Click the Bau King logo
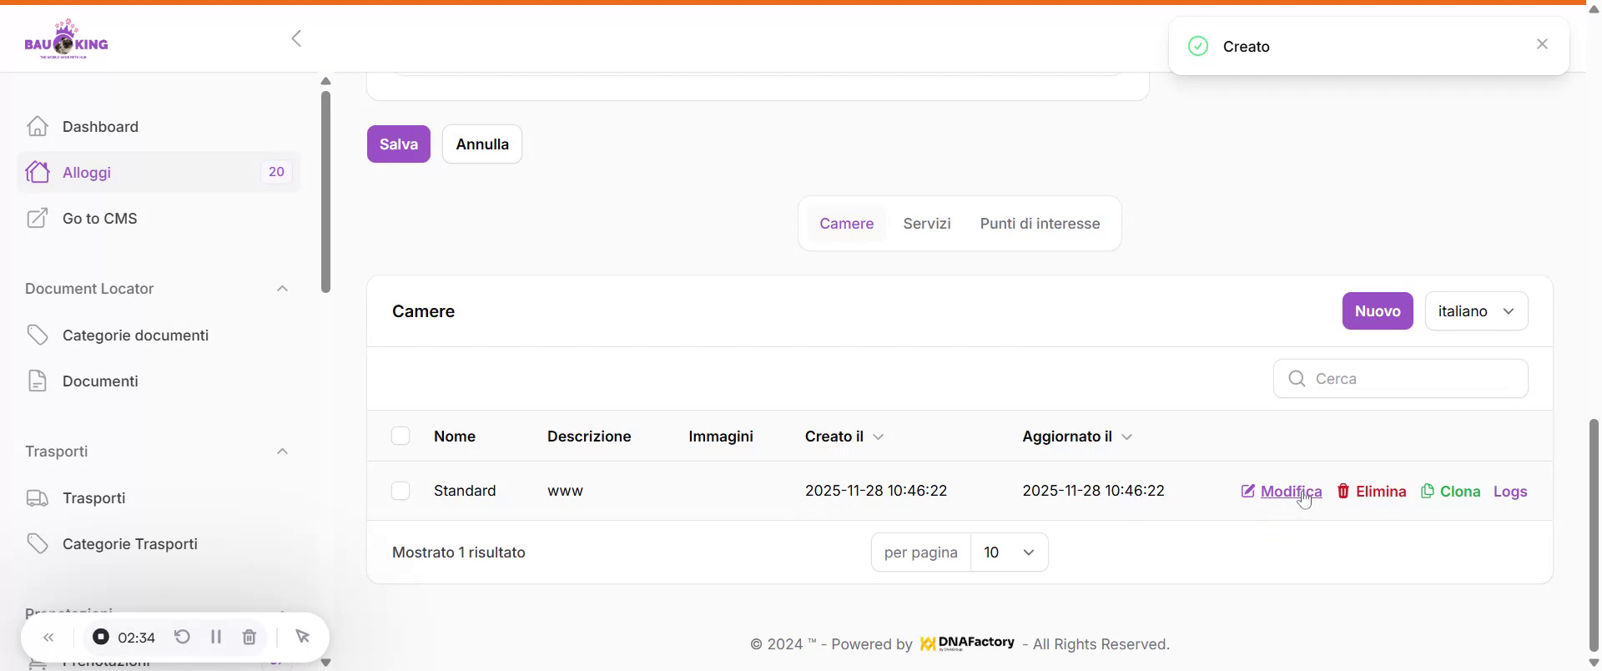This screenshot has width=1602, height=671. 66,38
